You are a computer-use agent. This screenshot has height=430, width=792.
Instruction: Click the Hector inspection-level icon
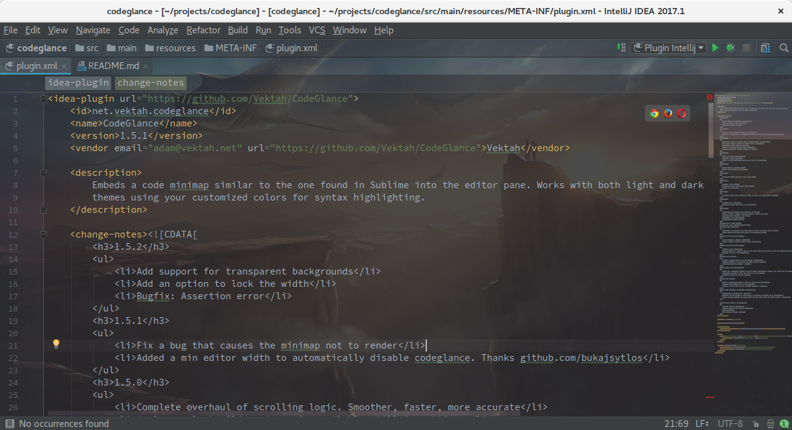pos(772,424)
